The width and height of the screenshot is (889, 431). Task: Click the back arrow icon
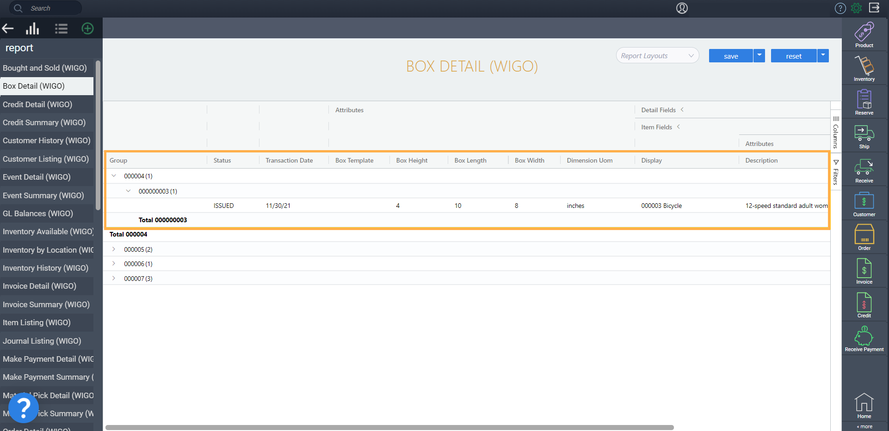point(8,29)
